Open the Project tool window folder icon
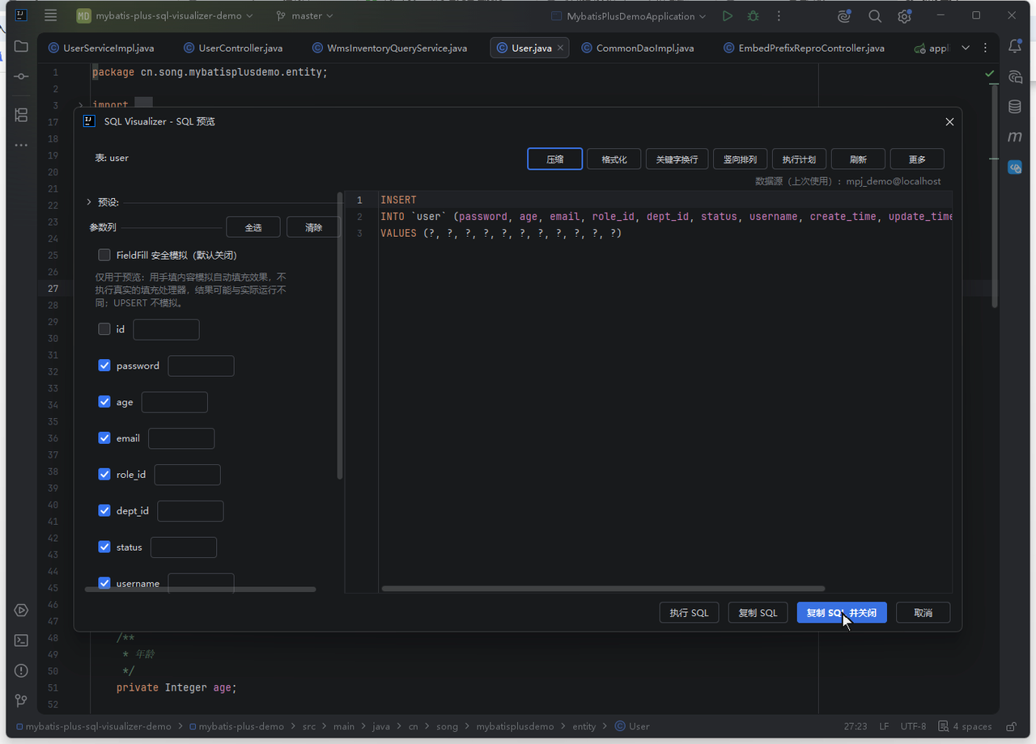 tap(21, 46)
